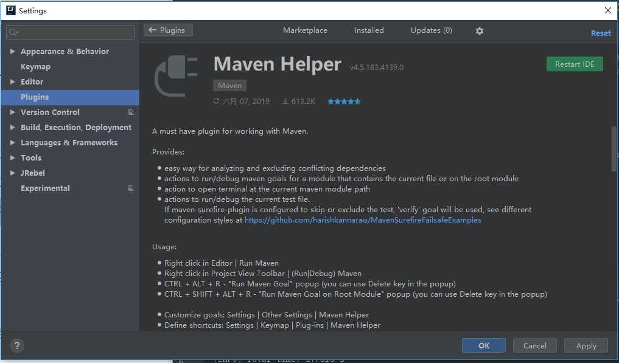Screen dimensions: 619x363
Task: Expand the Editor settings node
Action: pyautogui.click(x=12, y=81)
